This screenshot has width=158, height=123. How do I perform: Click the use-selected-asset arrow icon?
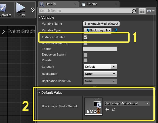(107, 109)
